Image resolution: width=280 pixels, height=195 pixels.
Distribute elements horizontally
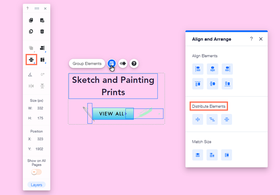pyautogui.click(x=198, y=119)
